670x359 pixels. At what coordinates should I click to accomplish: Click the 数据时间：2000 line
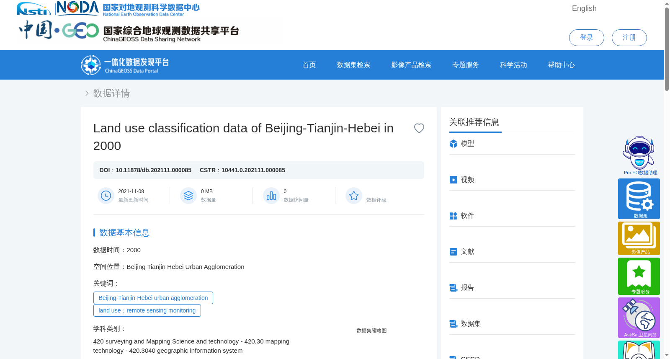click(x=117, y=250)
